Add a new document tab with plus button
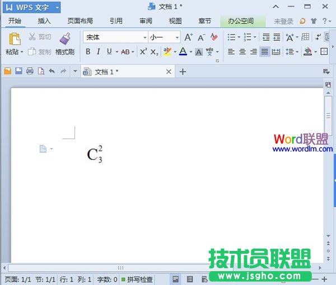336x285 pixels. click(182, 72)
